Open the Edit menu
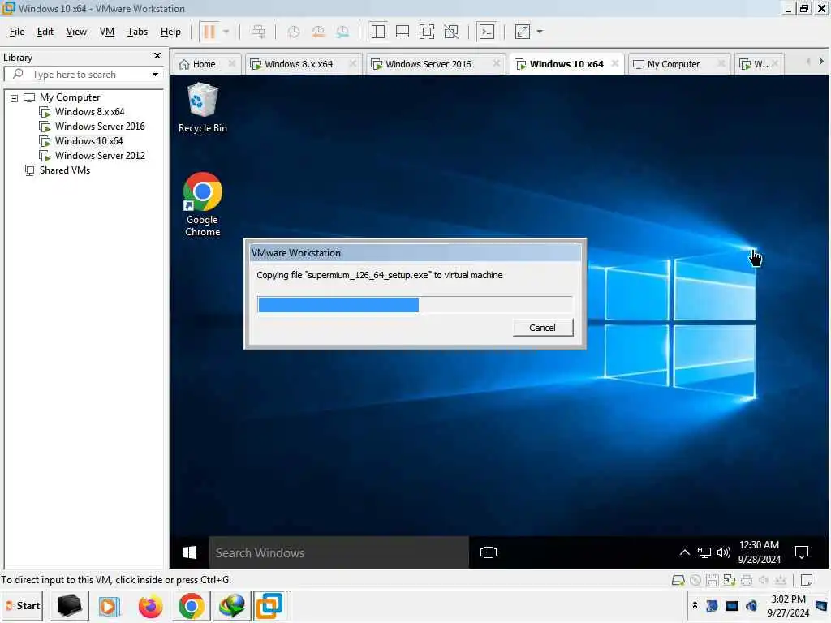 (45, 32)
